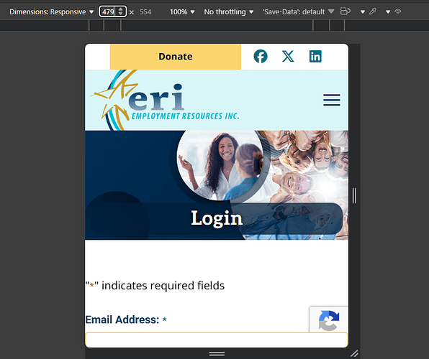Open the No throttling dropdown
The height and width of the screenshot is (359, 429).
[229, 11]
